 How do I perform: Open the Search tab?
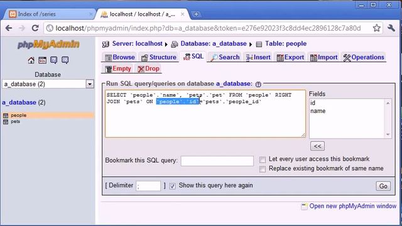tap(225, 57)
